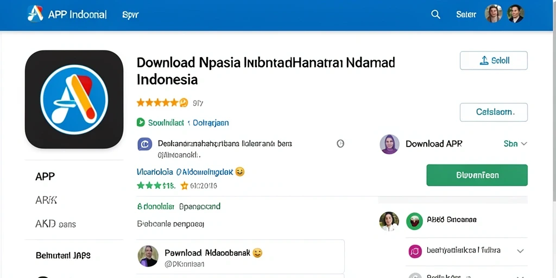Click the Download Npasia Indonesia title
Image resolution: width=556 pixels, height=278 pixels.
click(x=266, y=71)
